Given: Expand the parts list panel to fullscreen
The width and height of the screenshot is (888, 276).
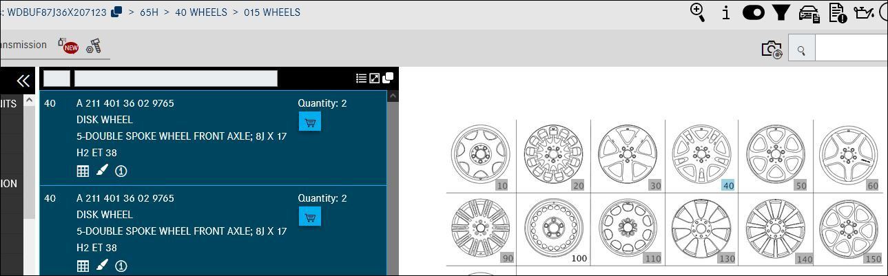Looking at the screenshot, I should 375,78.
